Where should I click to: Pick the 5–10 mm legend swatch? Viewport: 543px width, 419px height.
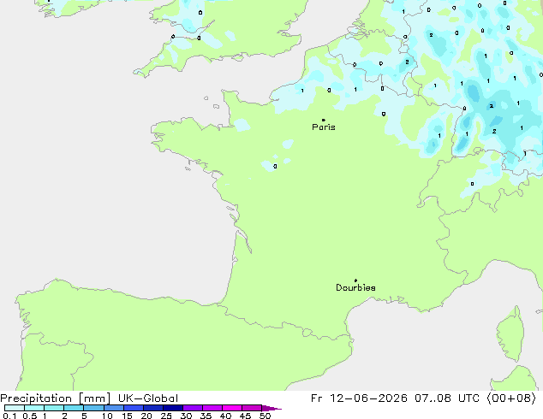[93, 408]
